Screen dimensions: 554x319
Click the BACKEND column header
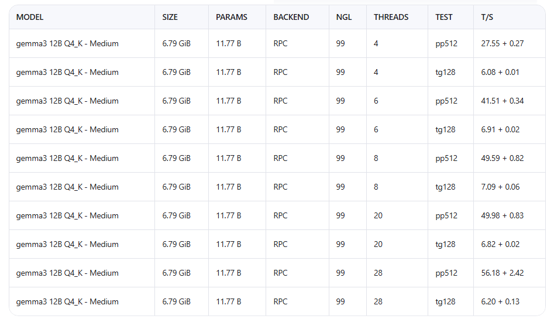pyautogui.click(x=291, y=17)
